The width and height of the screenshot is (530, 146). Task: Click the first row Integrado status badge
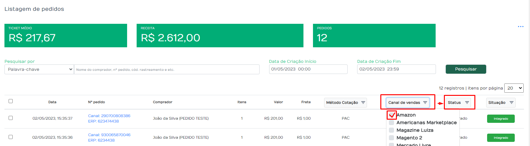[x=501, y=119]
